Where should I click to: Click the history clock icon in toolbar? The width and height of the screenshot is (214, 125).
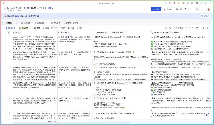tap(170, 28)
